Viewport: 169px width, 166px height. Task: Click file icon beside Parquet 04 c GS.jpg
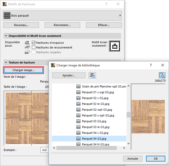[x=78, y=133]
